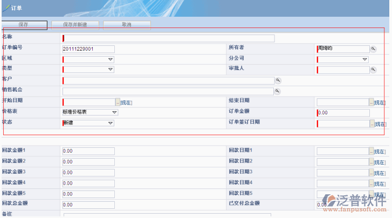This screenshot has height=218, width=392.
Task: Open approver lookup magnifier next to 审批人
Action: (x=373, y=70)
